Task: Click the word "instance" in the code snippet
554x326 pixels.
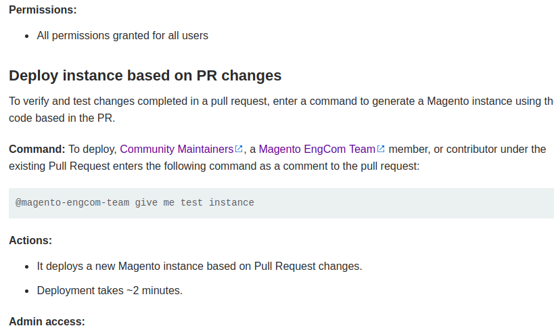Action: point(231,203)
